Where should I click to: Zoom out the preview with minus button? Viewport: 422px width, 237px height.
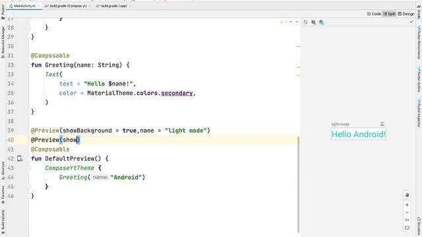click(x=407, y=213)
